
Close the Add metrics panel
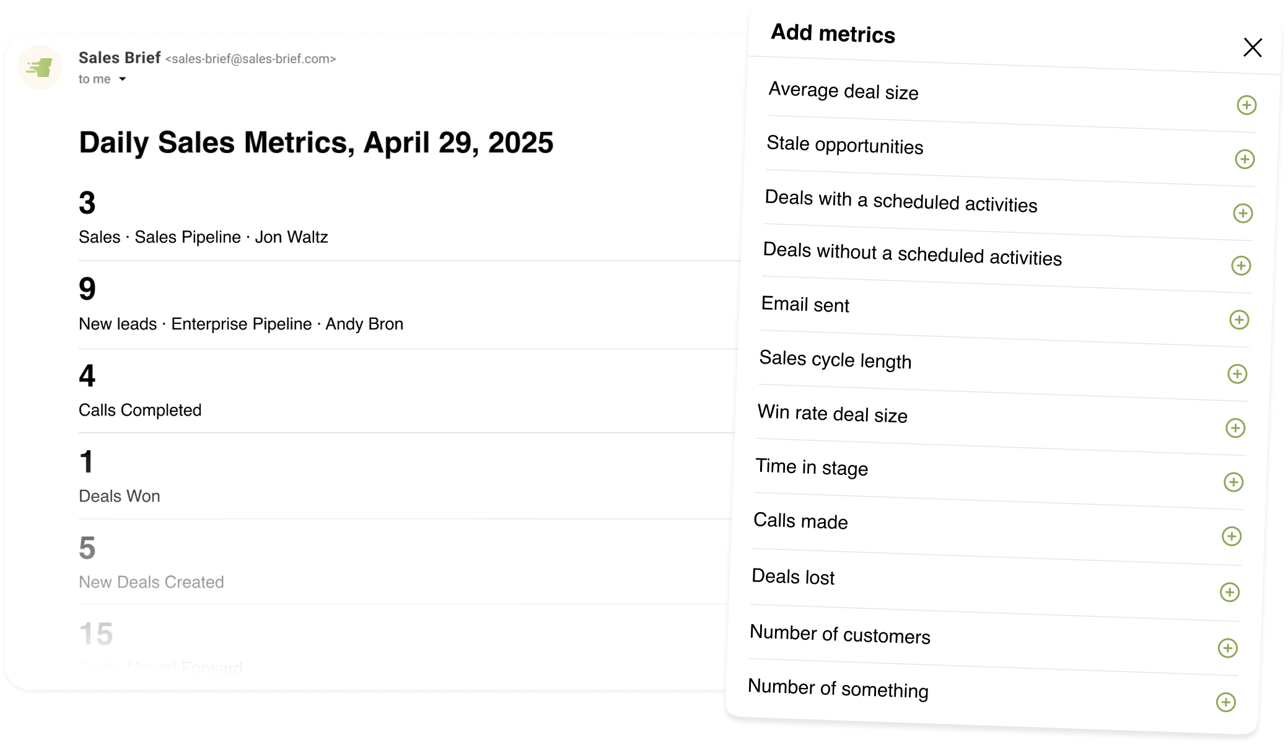pyautogui.click(x=1253, y=48)
